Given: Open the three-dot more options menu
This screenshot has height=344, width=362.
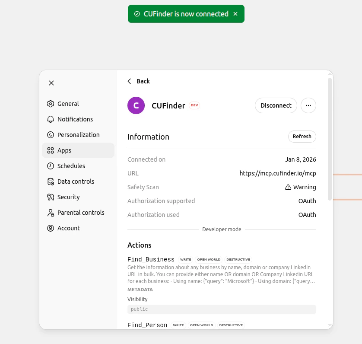Looking at the screenshot, I should click(x=308, y=105).
